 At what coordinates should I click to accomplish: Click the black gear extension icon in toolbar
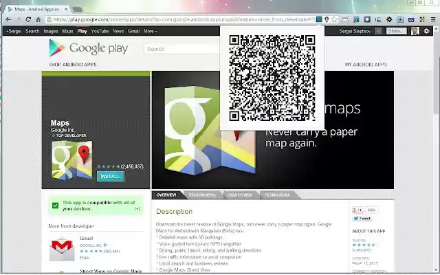(x=389, y=19)
